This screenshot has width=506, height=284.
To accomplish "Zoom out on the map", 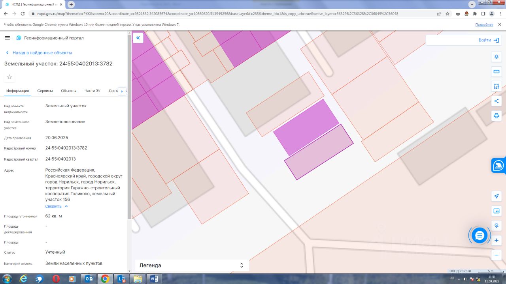I will coord(497,255).
